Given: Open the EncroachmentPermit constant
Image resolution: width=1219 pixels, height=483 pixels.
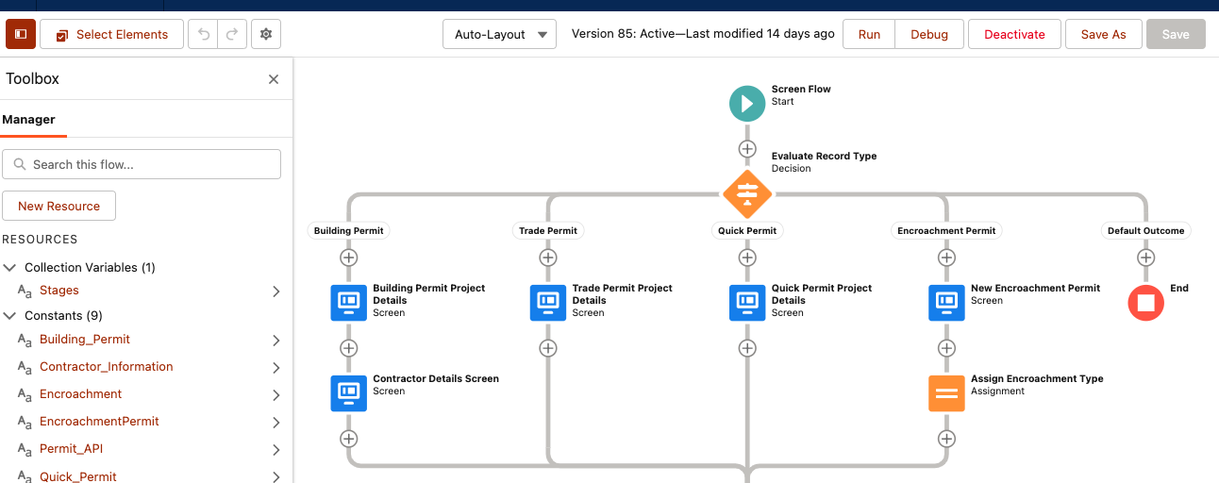Looking at the screenshot, I should click(99, 421).
